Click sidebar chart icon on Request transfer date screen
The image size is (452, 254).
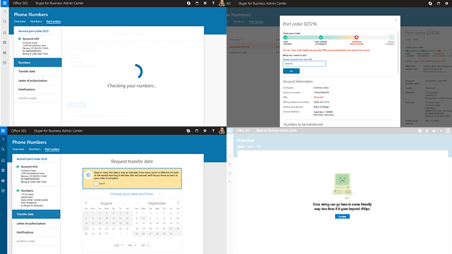[x=3, y=181]
